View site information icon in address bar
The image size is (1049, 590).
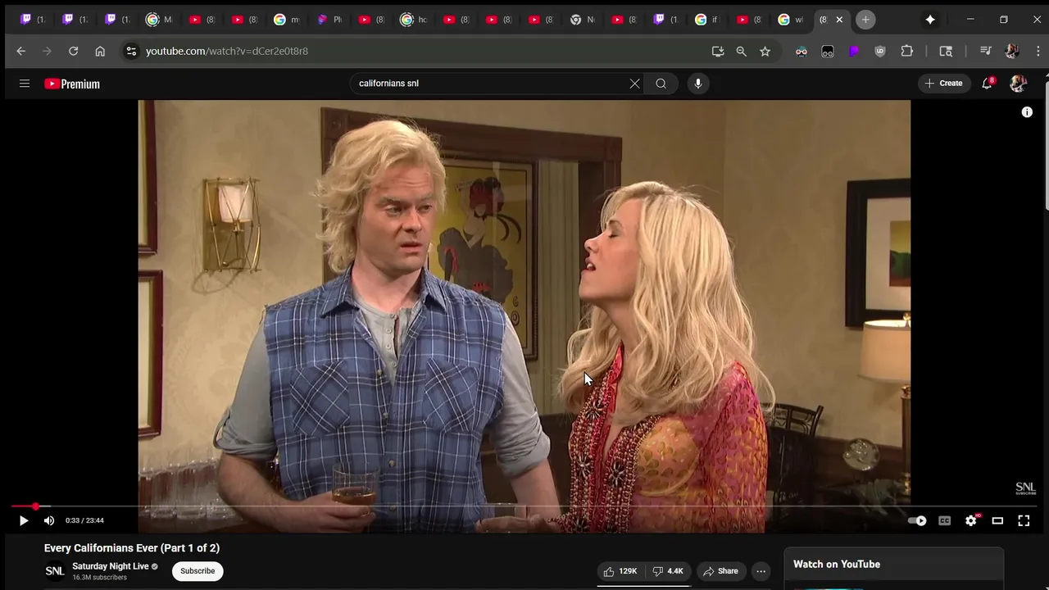click(131, 51)
